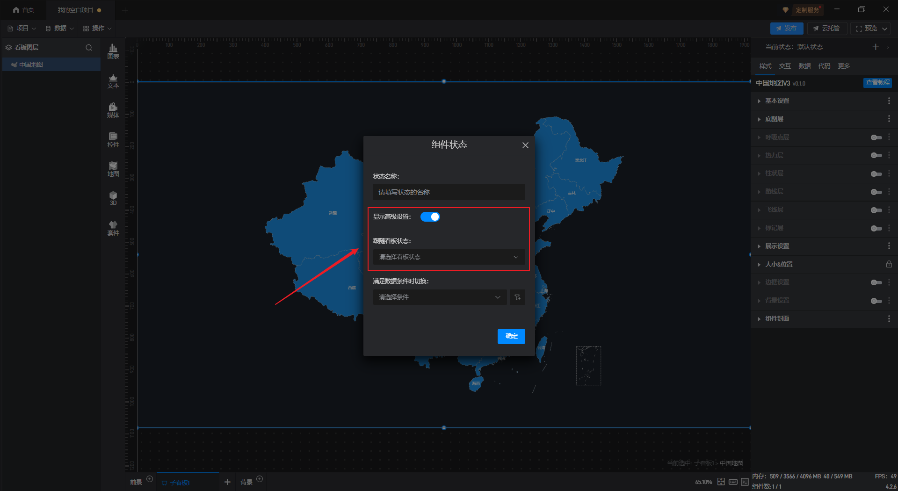
Task: Add a new background with the circled plus beside 背景
Action: click(260, 479)
